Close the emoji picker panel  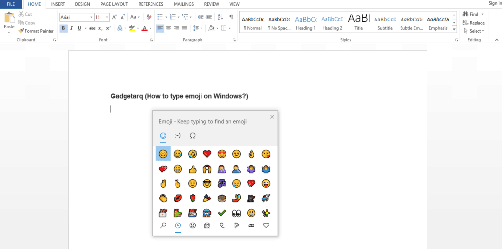[x=272, y=117]
